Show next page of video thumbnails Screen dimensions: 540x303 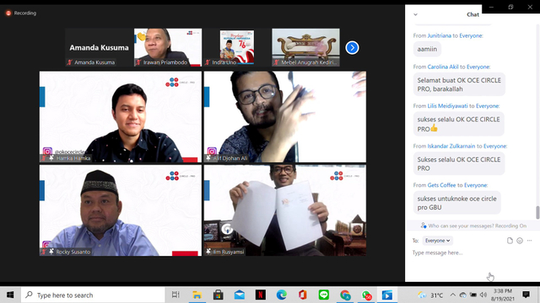tap(352, 47)
